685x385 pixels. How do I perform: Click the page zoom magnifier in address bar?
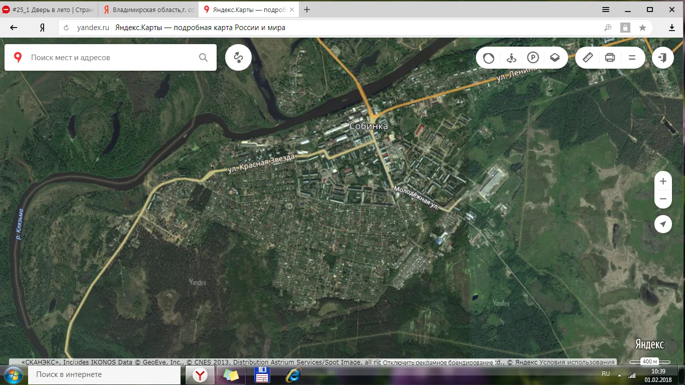click(608, 28)
